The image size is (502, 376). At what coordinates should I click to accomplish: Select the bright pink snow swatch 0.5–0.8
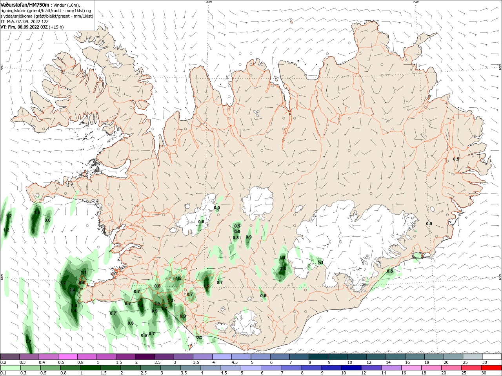point(68,357)
